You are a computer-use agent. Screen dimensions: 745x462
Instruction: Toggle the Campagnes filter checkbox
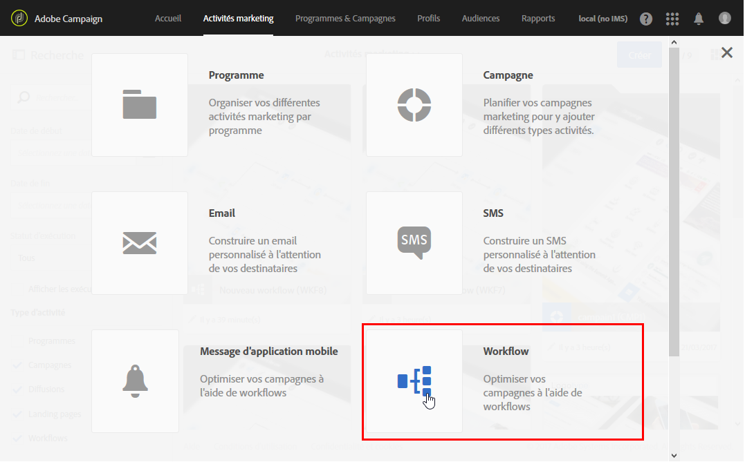17,365
